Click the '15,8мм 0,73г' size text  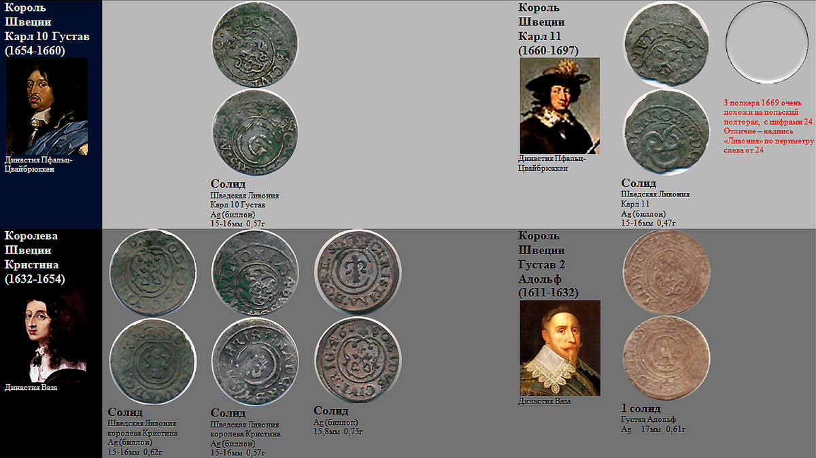339,431
